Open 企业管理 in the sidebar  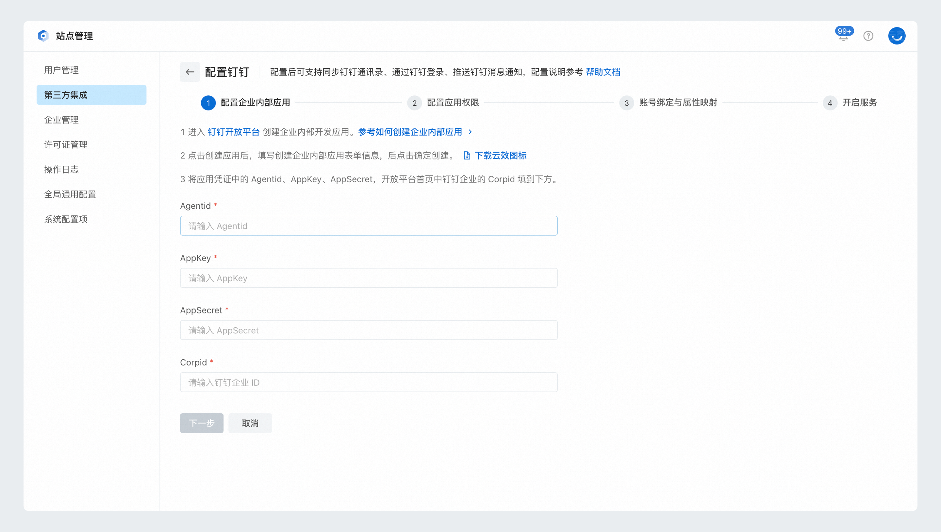point(91,120)
